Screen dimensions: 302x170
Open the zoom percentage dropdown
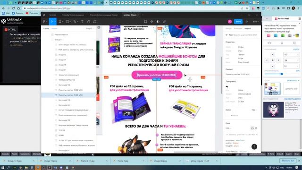pyautogui.click(x=256, y=22)
